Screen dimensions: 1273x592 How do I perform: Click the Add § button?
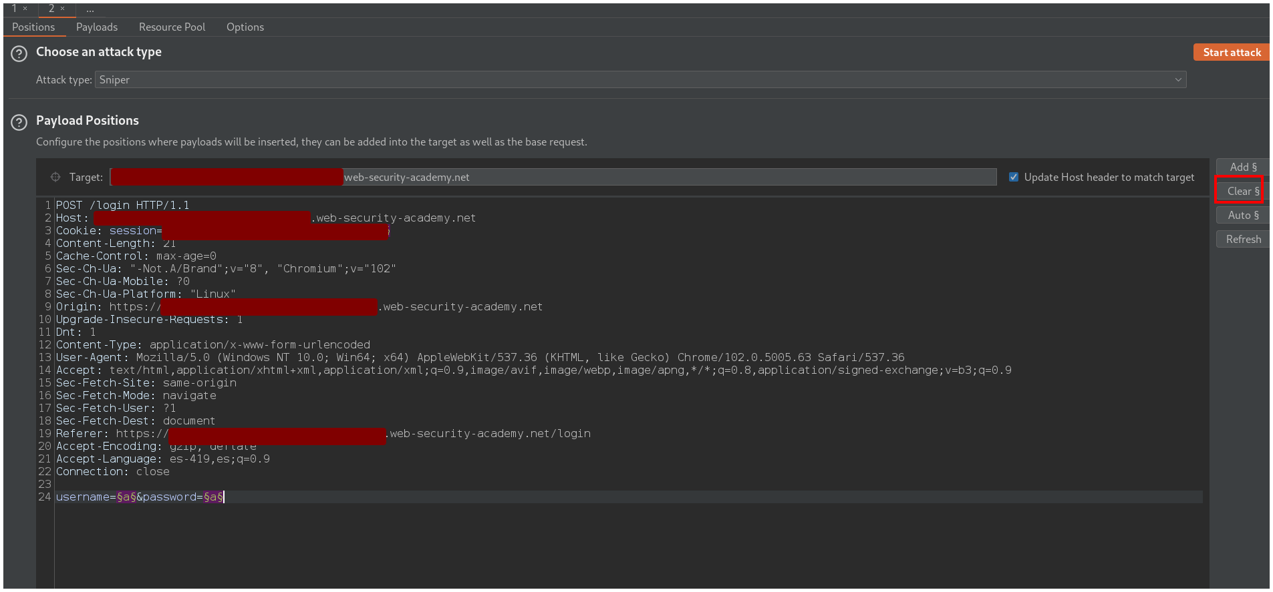click(1243, 167)
